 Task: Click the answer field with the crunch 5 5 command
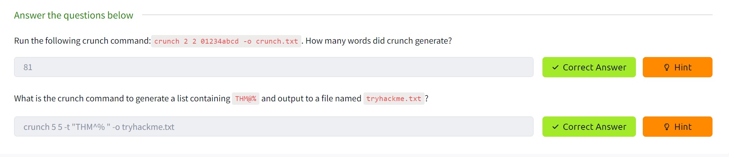point(273,127)
